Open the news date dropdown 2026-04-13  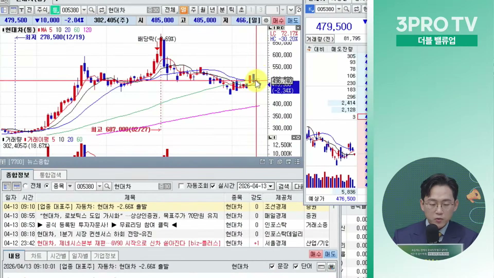pyautogui.click(x=270, y=186)
